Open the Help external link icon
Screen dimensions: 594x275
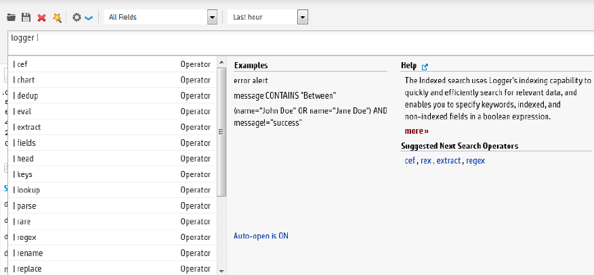(x=425, y=66)
